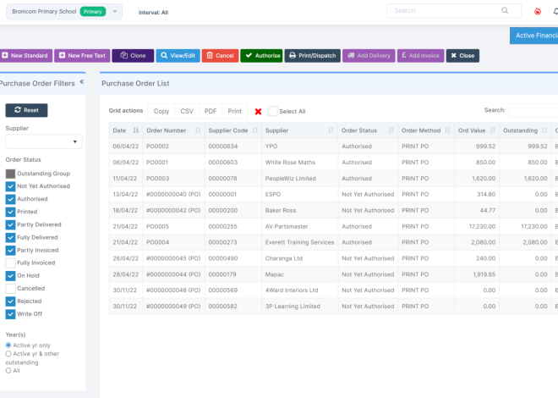Select the 3P Learning Limited row

[x=333, y=306]
